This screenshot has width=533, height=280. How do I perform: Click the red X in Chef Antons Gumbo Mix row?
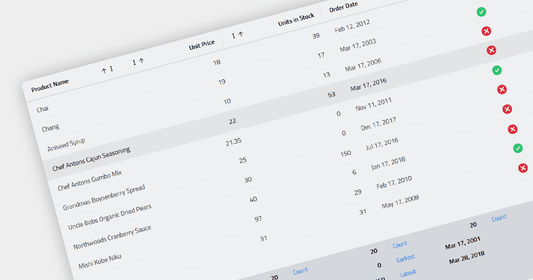click(x=502, y=90)
